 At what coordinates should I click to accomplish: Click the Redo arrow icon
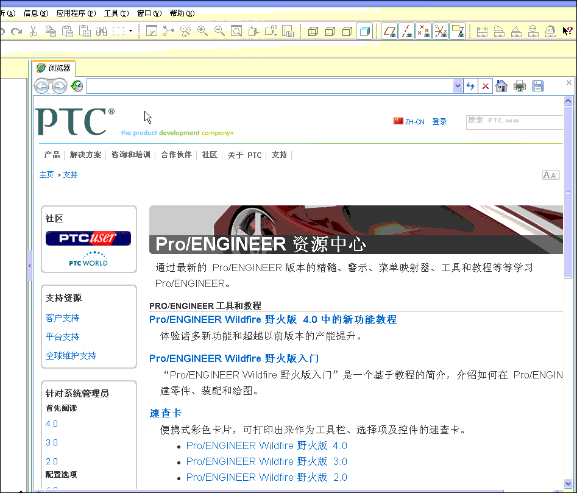[x=16, y=31]
